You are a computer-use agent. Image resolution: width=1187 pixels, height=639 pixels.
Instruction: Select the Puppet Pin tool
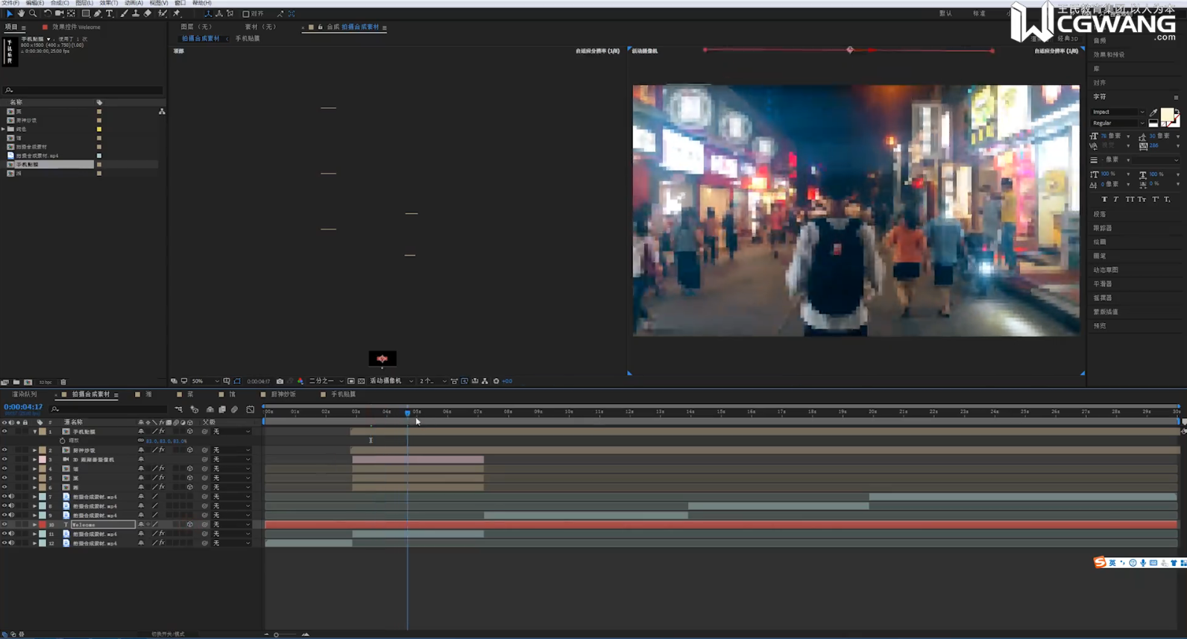click(x=177, y=13)
